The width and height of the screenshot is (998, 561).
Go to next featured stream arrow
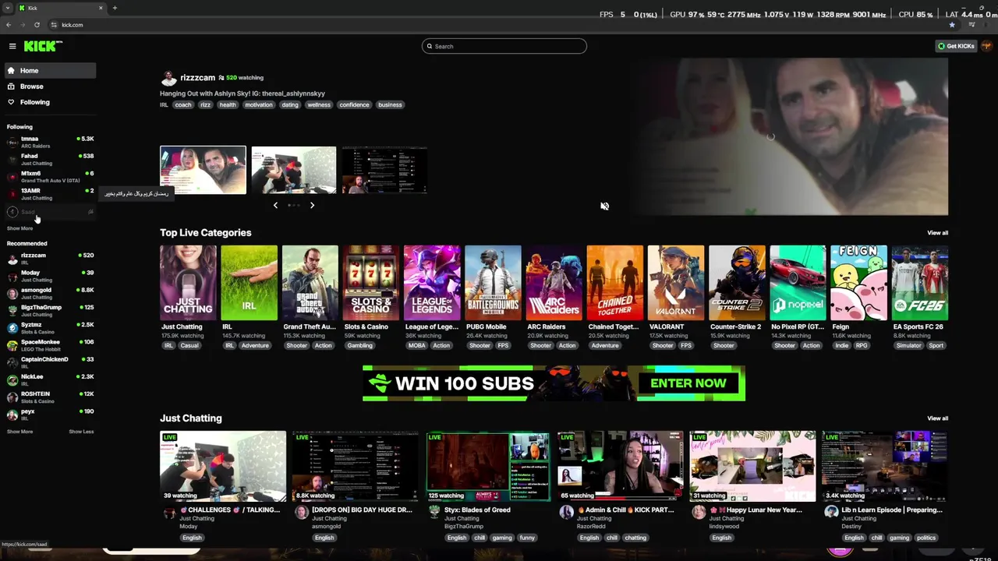click(x=312, y=205)
